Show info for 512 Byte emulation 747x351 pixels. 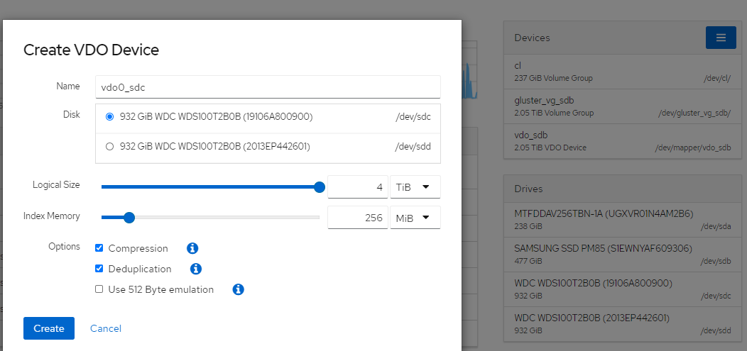[x=239, y=289]
